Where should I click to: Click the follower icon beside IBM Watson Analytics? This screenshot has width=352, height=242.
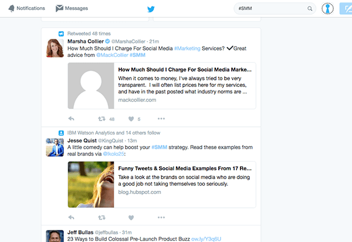pos(61,133)
